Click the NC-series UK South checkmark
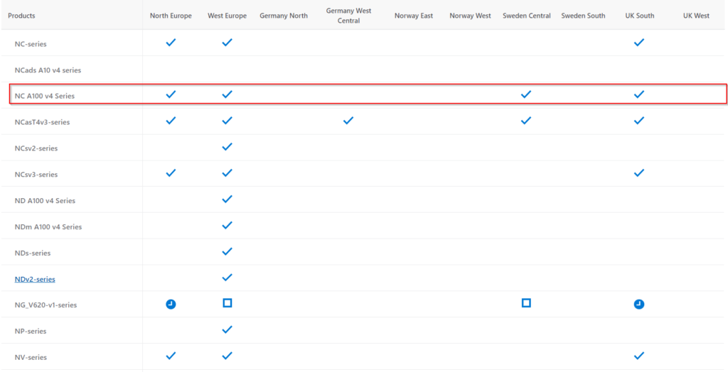Image resolution: width=728 pixels, height=372 pixels. [x=639, y=43]
